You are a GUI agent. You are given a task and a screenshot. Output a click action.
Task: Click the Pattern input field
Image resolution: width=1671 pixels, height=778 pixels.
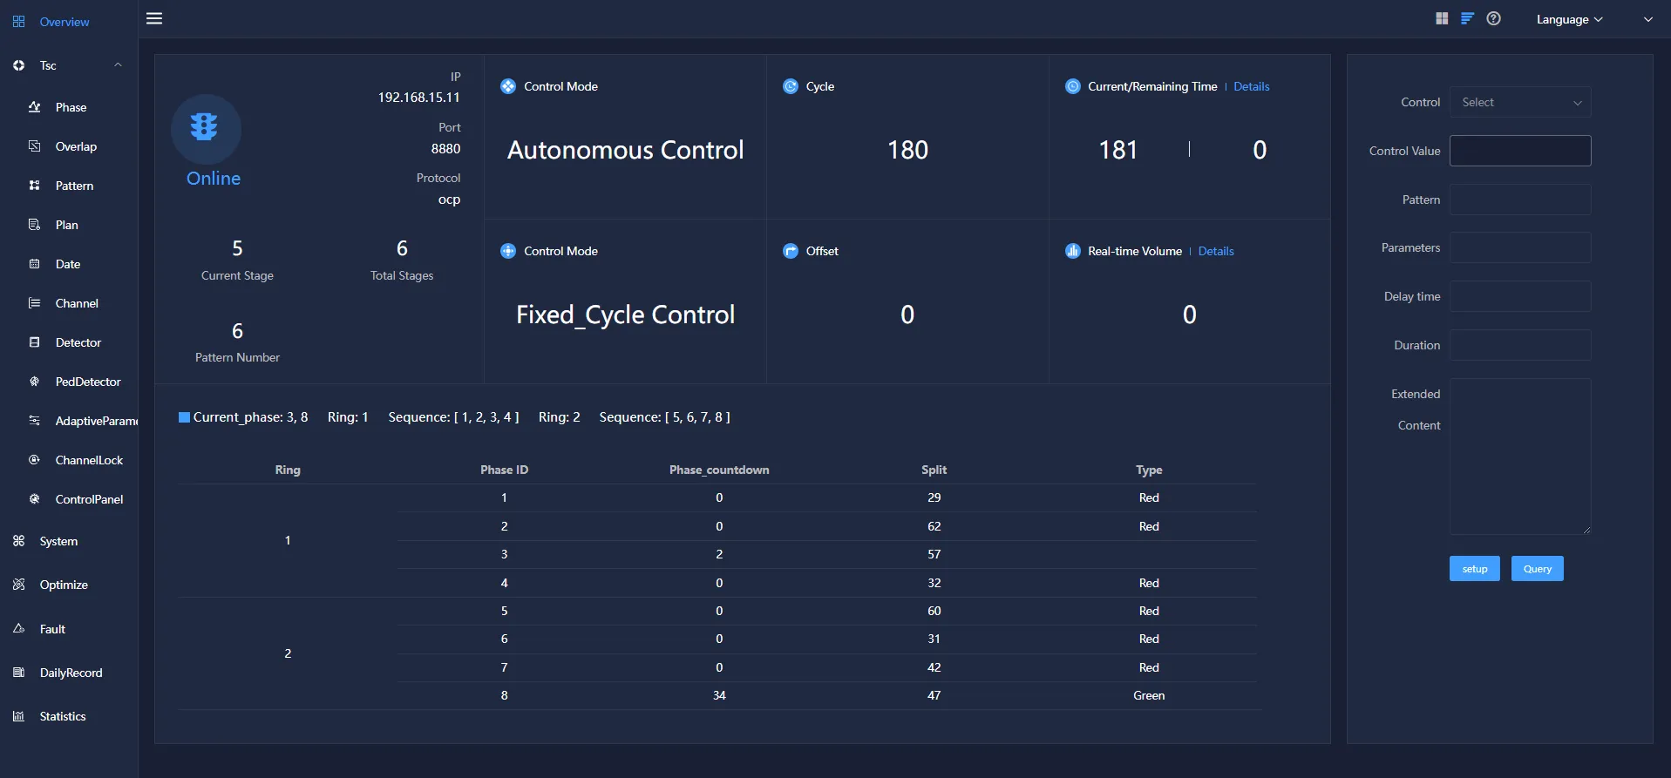[1520, 200]
